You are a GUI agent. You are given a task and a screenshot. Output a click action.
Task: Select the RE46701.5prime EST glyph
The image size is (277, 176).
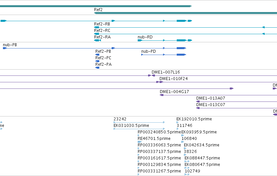(x=140, y=142)
